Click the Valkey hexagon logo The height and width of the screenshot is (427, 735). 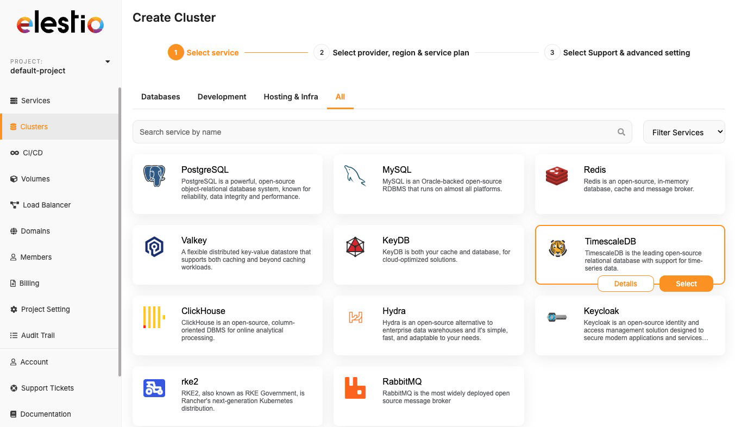[154, 247]
